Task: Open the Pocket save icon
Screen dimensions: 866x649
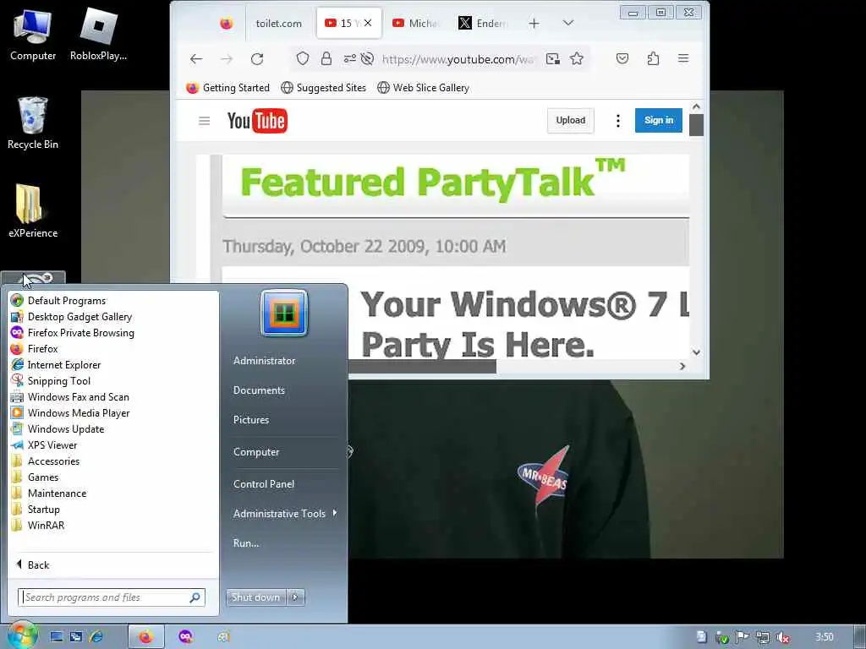Action: (x=622, y=58)
